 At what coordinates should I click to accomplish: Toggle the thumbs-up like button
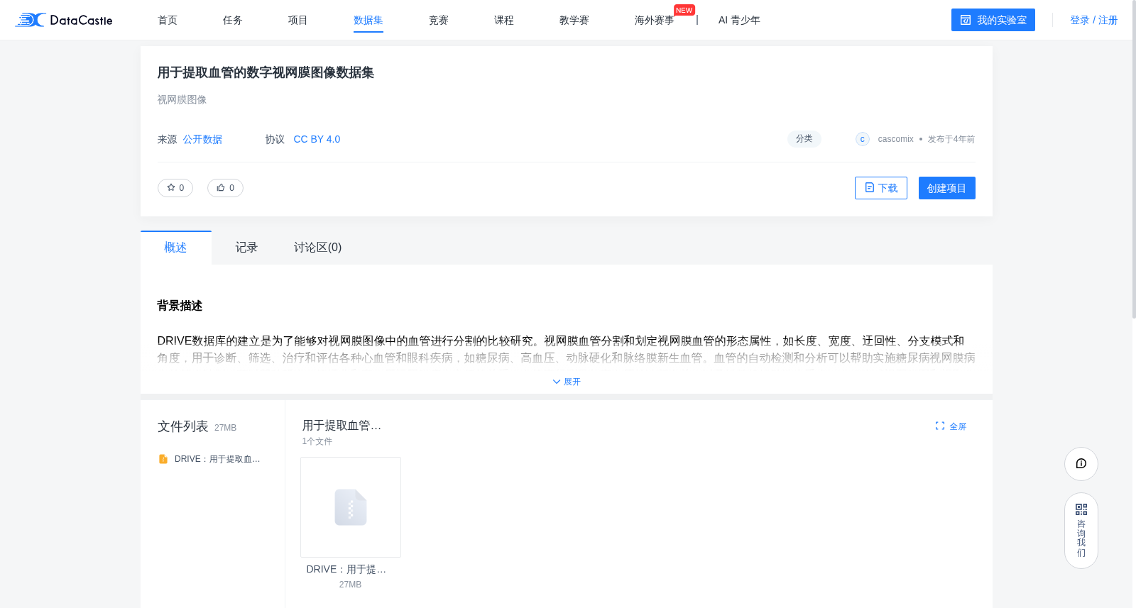pyautogui.click(x=225, y=188)
